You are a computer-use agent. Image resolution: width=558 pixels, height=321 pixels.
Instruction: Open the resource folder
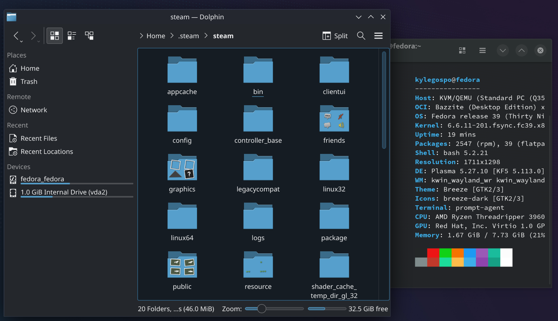click(258, 265)
